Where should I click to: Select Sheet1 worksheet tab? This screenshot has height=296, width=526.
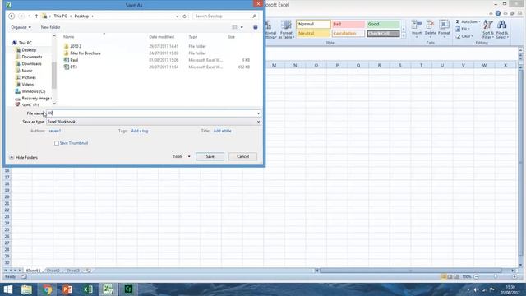pyautogui.click(x=33, y=271)
